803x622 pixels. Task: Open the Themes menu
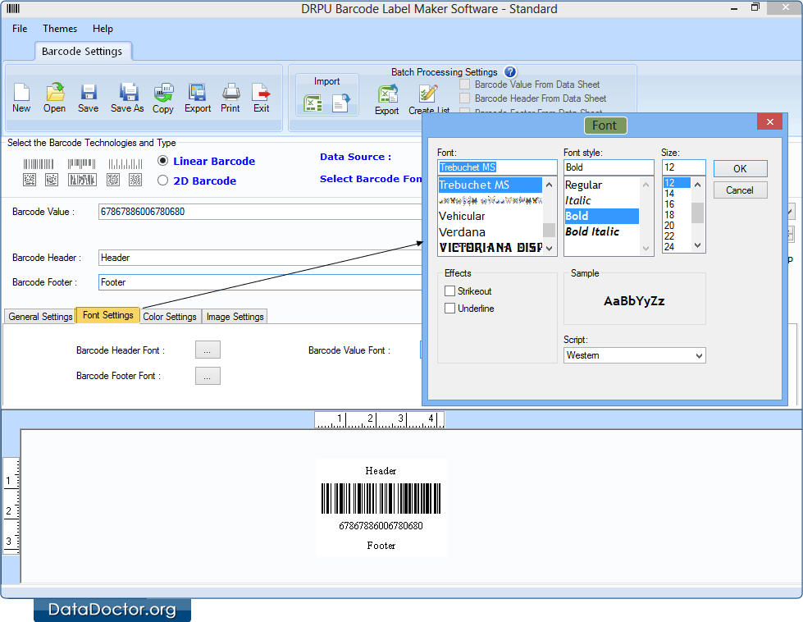[x=60, y=29]
